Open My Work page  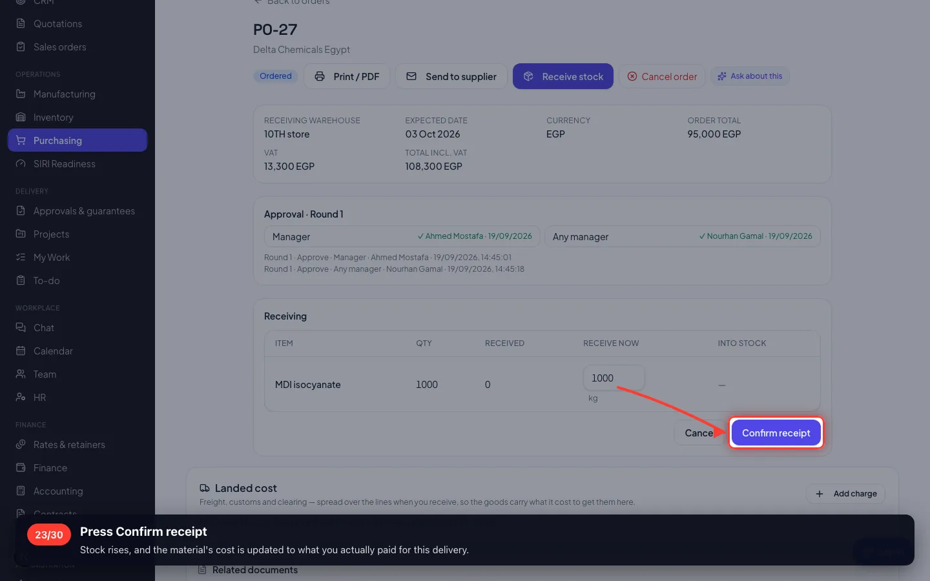coord(77,258)
